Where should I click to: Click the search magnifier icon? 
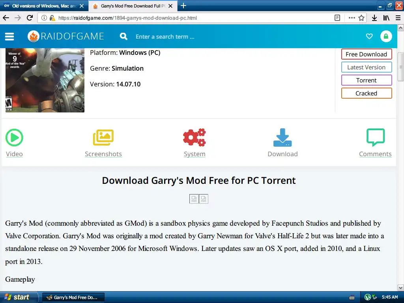click(x=123, y=36)
